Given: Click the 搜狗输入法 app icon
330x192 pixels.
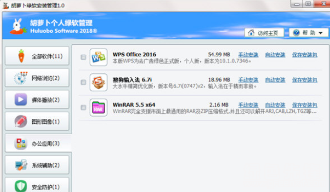Looking at the screenshot, I should [x=98, y=82].
